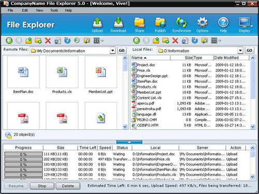Expand Local Files view mode dropdown arrow
The width and height of the screenshot is (259, 194).
(220, 41)
